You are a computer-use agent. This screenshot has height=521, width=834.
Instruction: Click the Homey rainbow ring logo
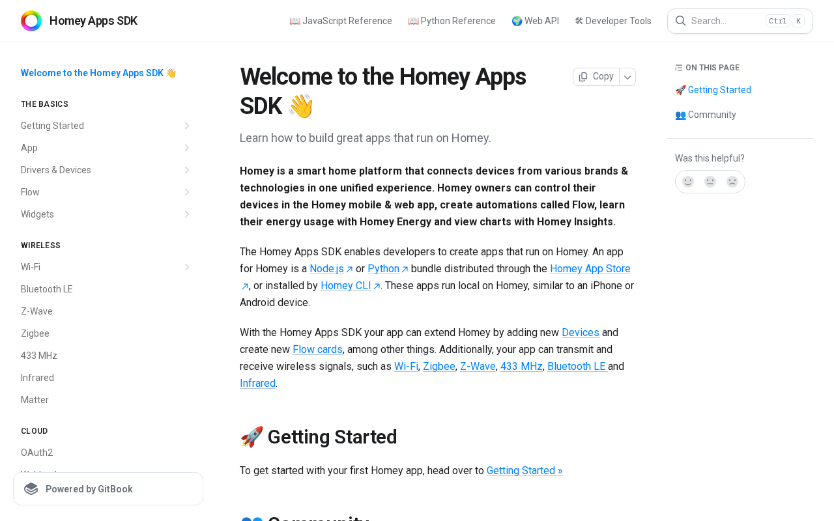pyautogui.click(x=31, y=21)
